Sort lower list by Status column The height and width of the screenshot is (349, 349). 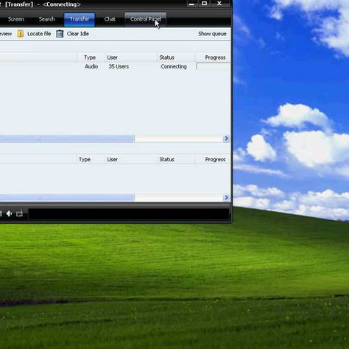(176, 160)
